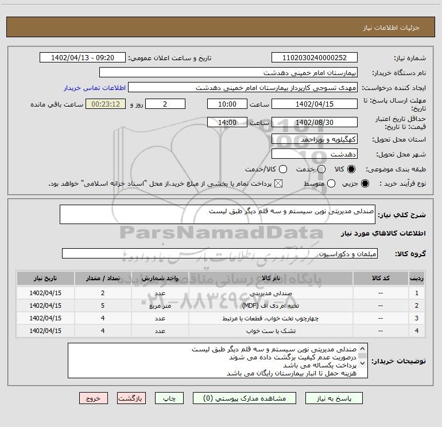Select the تشک یا ست خواب cell
The height and width of the screenshot is (427, 442).
[x=270, y=331]
